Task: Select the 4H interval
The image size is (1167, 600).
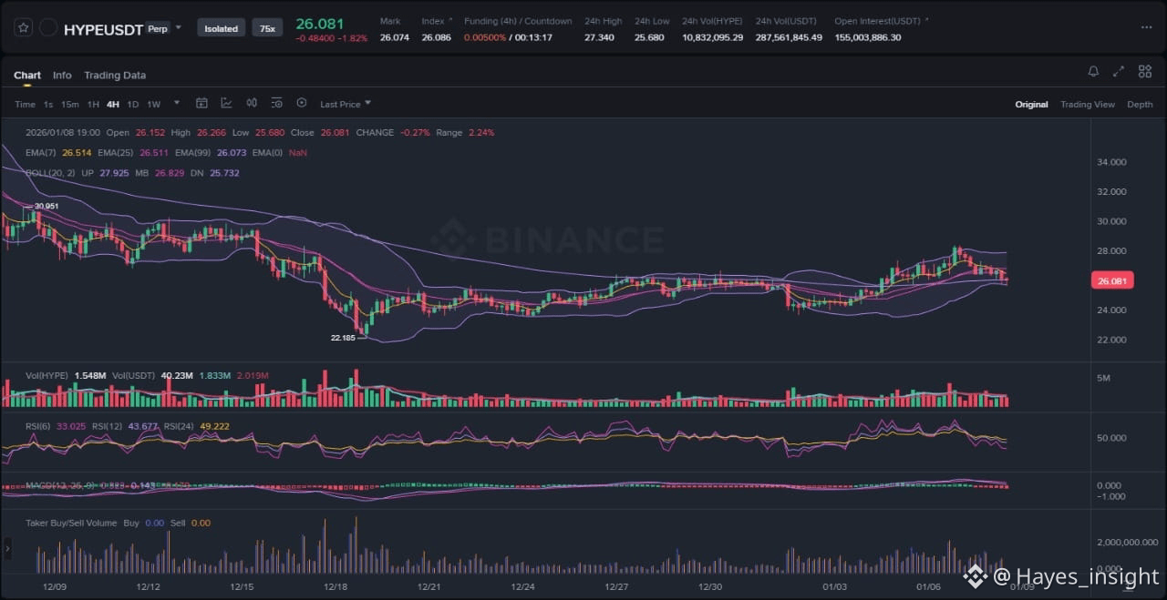Action: coord(113,104)
